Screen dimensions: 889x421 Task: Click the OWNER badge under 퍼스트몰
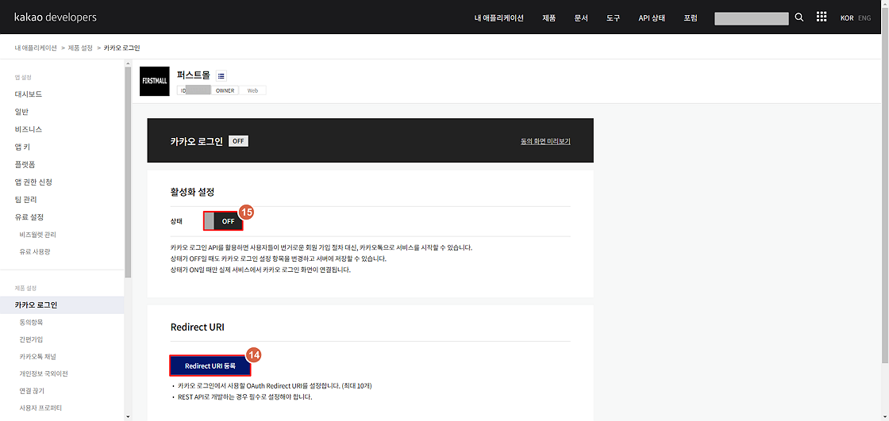[x=225, y=90]
